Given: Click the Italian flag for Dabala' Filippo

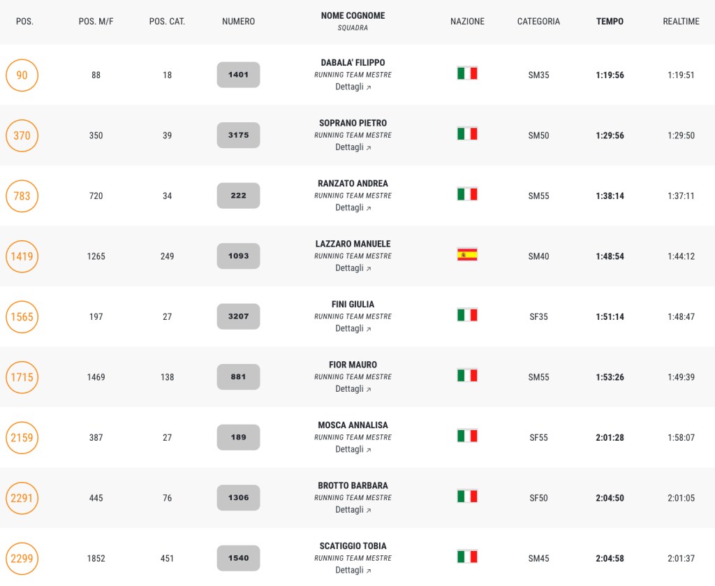Looking at the screenshot, I should [x=467, y=73].
